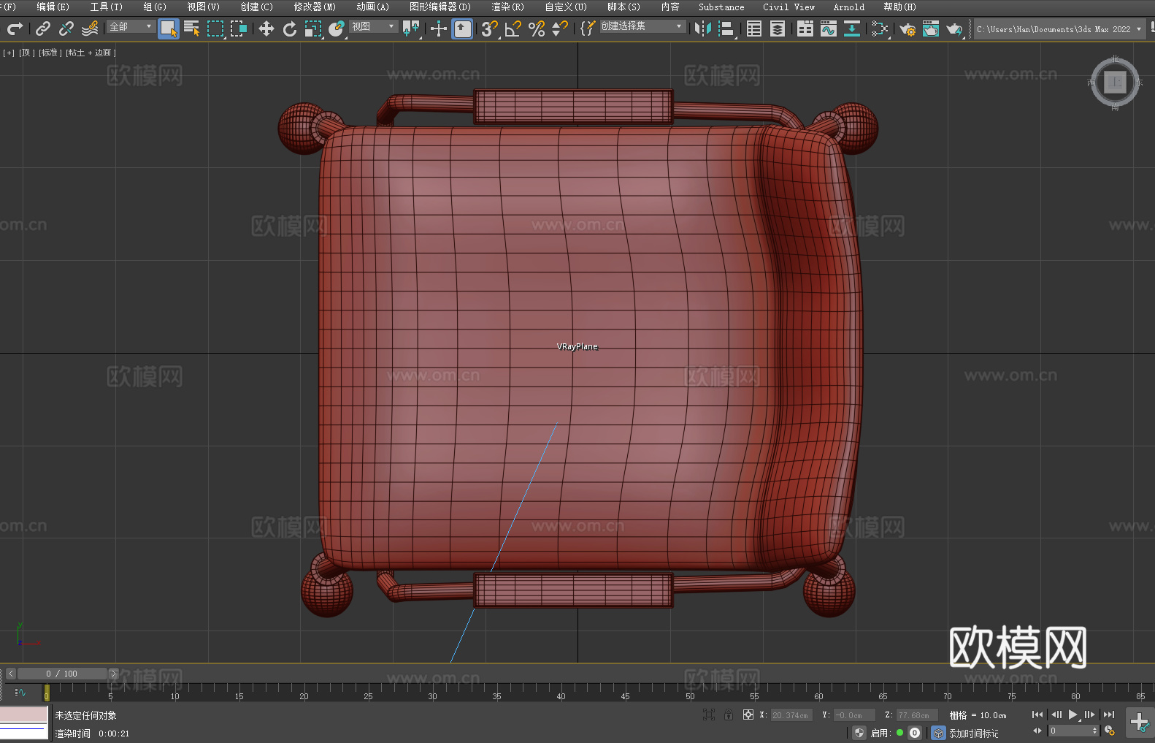Click the Z coordinate field

(916, 715)
